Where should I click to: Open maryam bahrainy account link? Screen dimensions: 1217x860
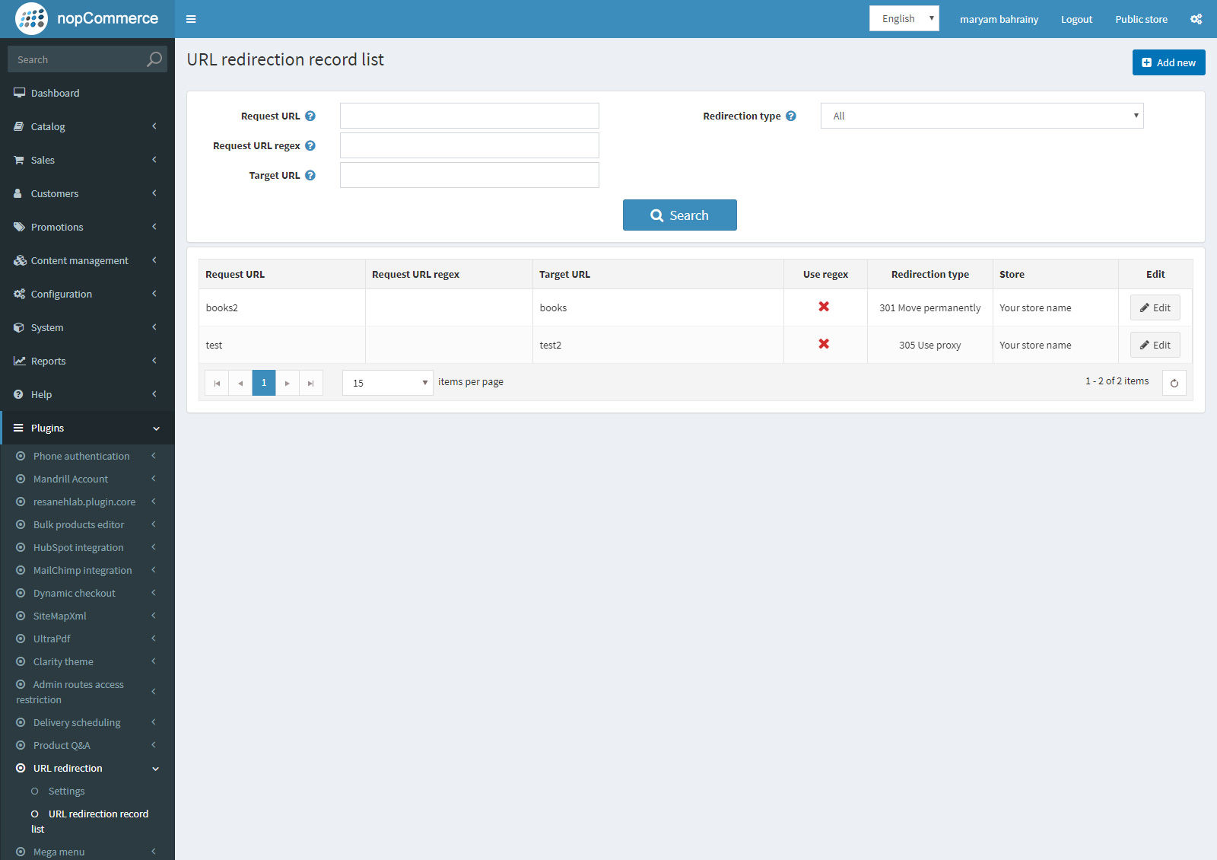999,19
